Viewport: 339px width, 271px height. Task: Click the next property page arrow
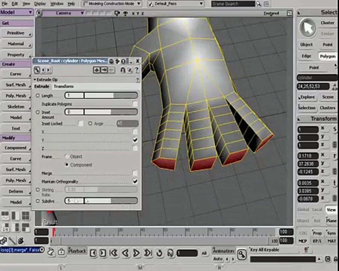48,70
